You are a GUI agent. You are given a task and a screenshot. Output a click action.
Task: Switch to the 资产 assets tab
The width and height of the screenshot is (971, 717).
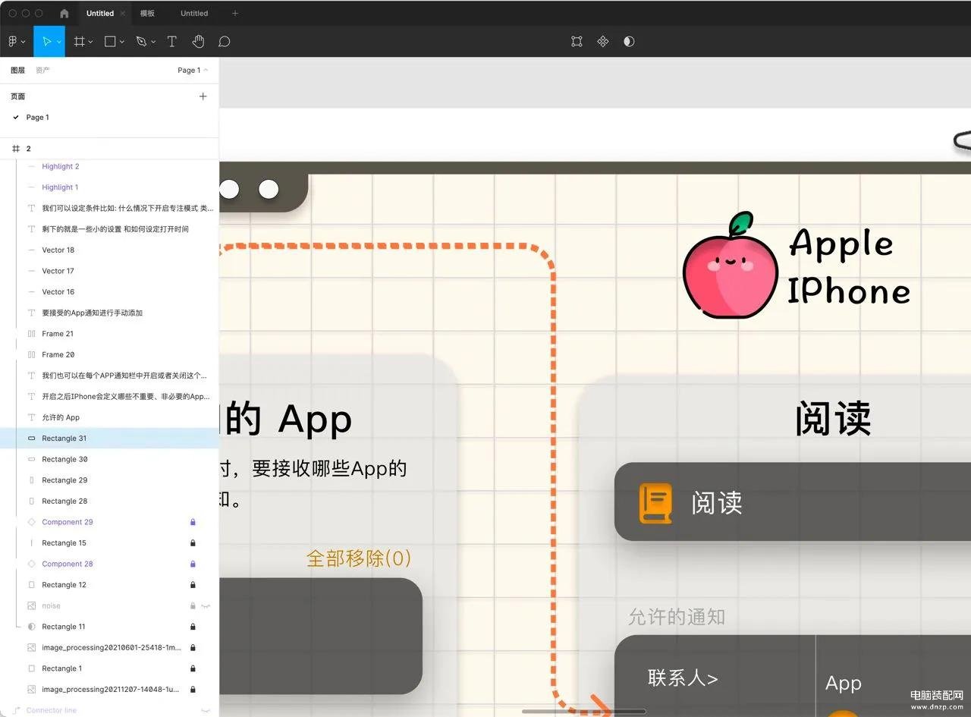click(42, 71)
